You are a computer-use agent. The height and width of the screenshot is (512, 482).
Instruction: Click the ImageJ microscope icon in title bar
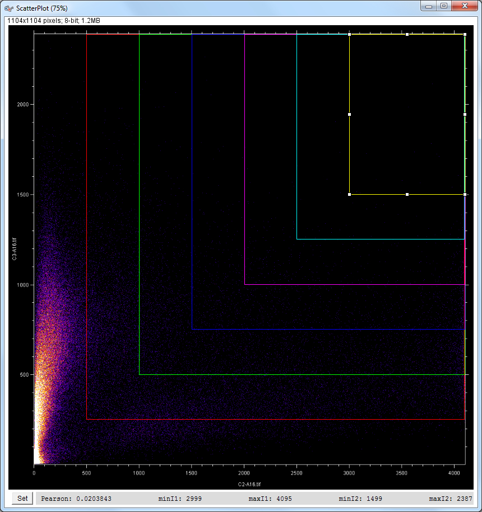tap(9, 7)
